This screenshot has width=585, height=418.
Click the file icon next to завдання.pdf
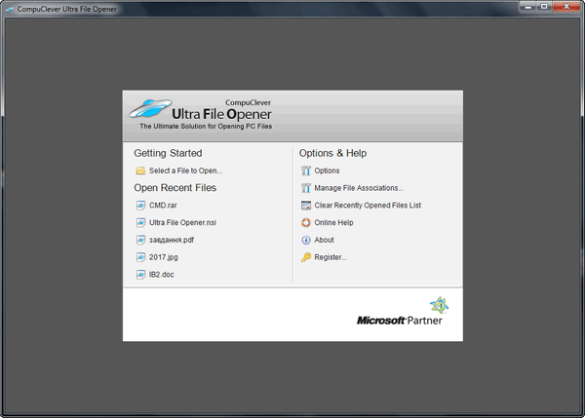(x=140, y=240)
